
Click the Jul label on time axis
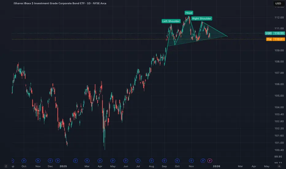pos(138,166)
